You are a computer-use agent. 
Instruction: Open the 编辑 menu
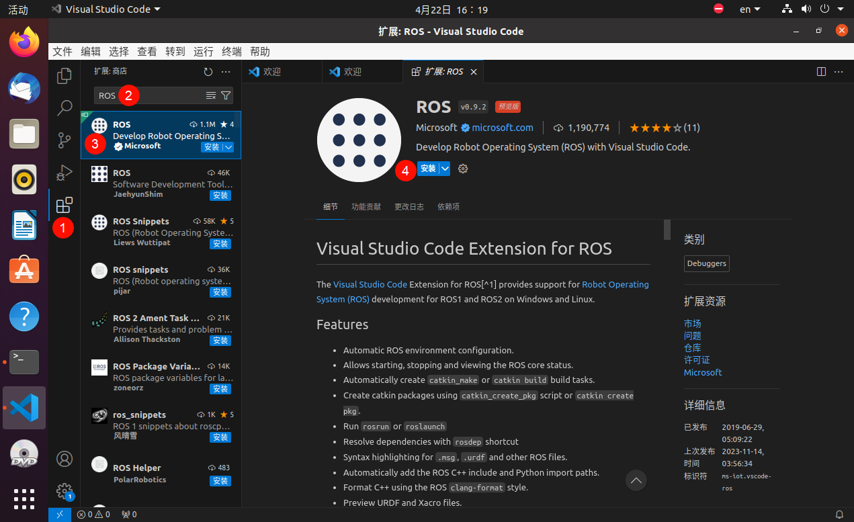(x=91, y=52)
